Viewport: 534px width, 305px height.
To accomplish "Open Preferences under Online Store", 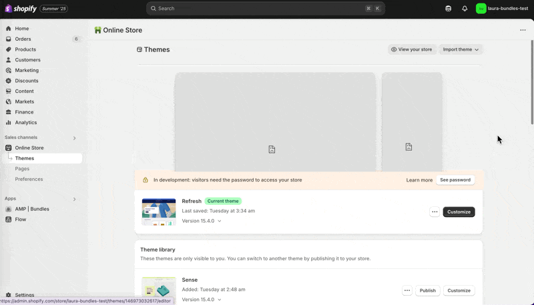I will tap(29, 180).
